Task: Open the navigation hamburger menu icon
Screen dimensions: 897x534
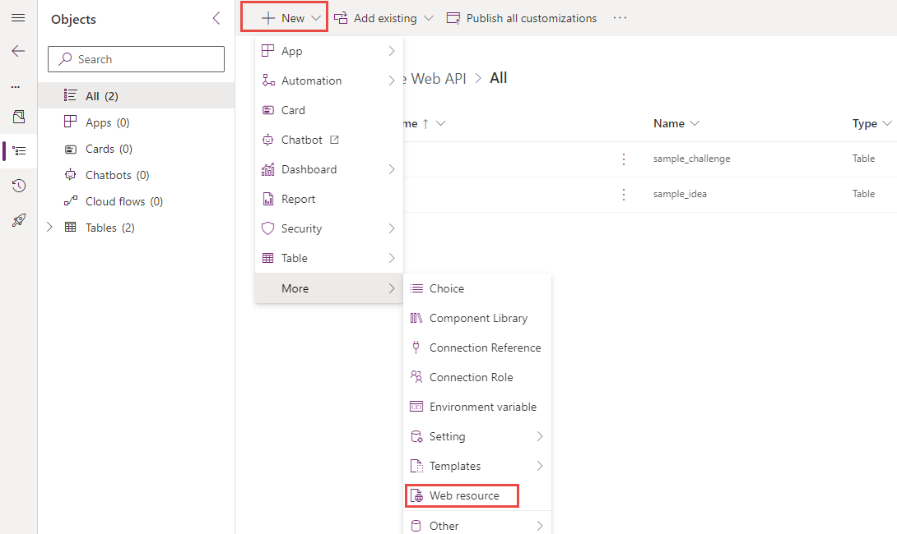Action: click(18, 19)
